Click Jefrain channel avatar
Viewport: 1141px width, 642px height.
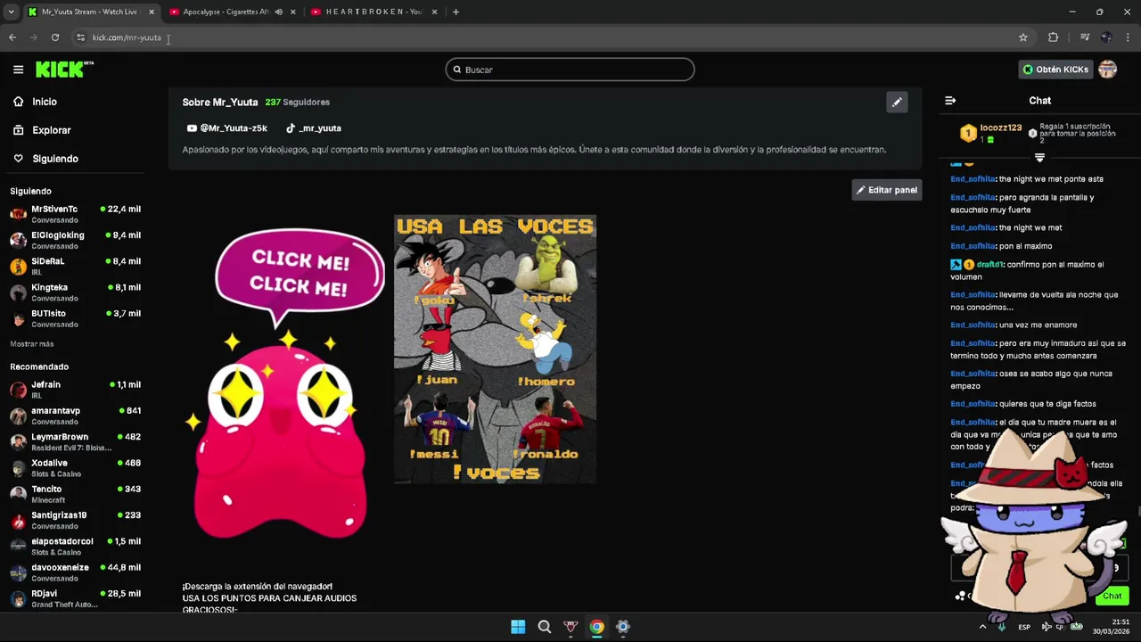18,390
